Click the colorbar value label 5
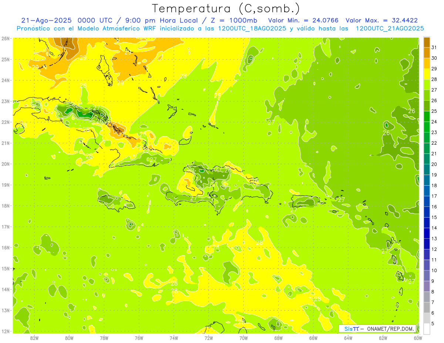Image resolution: width=444 pixels, height=343 pixels. 433,323
